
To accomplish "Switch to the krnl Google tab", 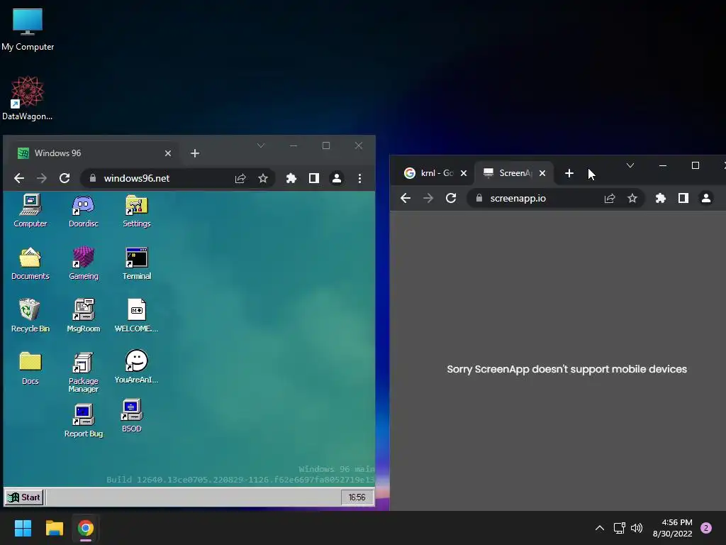I will (435, 173).
